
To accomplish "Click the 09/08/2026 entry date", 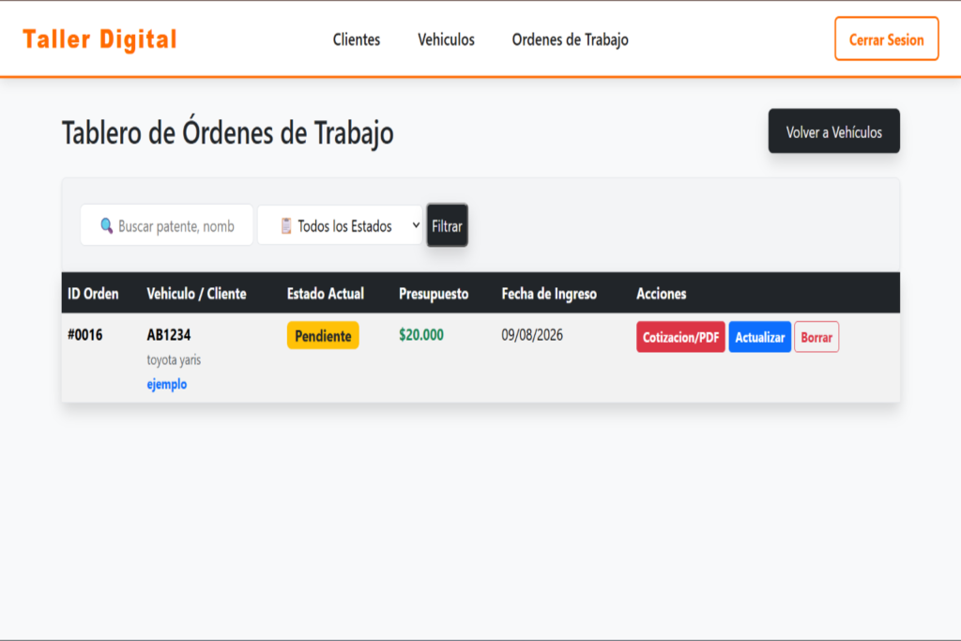I will tap(532, 335).
